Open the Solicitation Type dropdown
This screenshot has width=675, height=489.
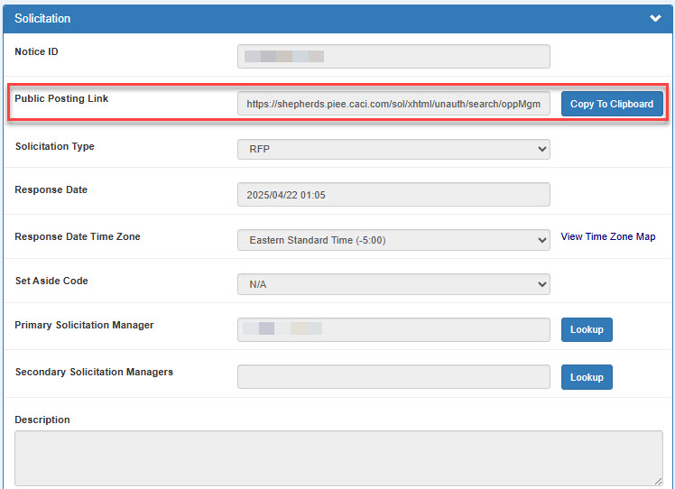393,149
